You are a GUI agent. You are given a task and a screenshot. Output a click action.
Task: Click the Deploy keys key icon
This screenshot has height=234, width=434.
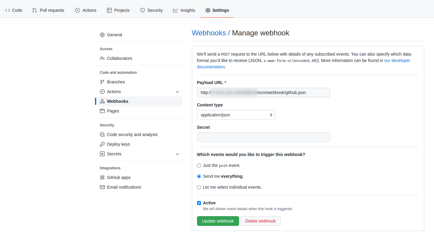[x=102, y=144]
